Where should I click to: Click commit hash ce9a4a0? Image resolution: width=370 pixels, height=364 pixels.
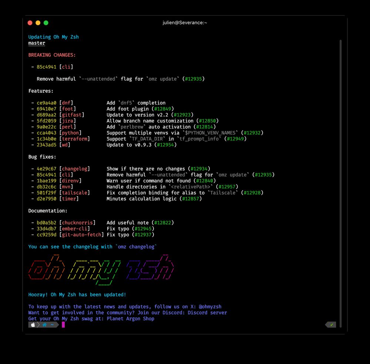pos(47,103)
